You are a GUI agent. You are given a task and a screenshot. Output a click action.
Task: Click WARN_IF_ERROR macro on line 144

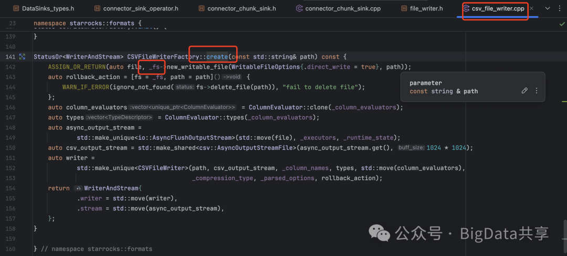86,87
